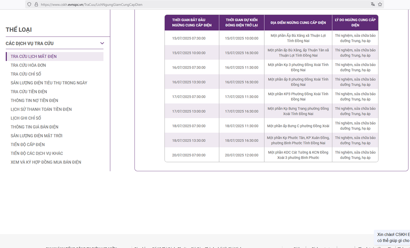
Task: Open Thông tin nợ tiền điện
Action: pos(34,100)
